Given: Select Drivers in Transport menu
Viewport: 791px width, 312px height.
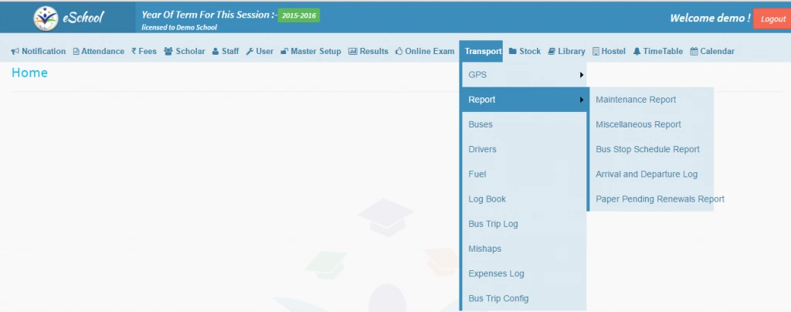Looking at the screenshot, I should [482, 149].
